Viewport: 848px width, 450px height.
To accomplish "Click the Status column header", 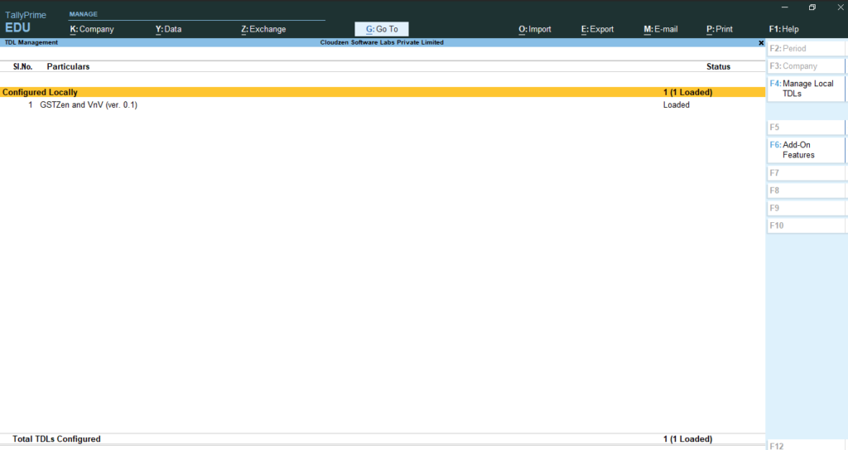I will coord(718,66).
